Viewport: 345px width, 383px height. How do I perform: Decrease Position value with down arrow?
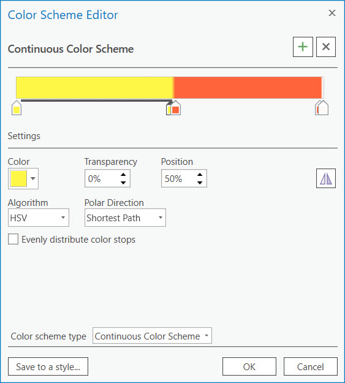coord(200,183)
